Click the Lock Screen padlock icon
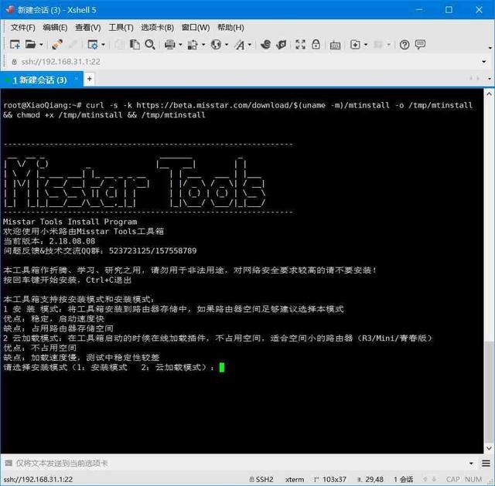The image size is (495, 486). pyautogui.click(x=316, y=45)
